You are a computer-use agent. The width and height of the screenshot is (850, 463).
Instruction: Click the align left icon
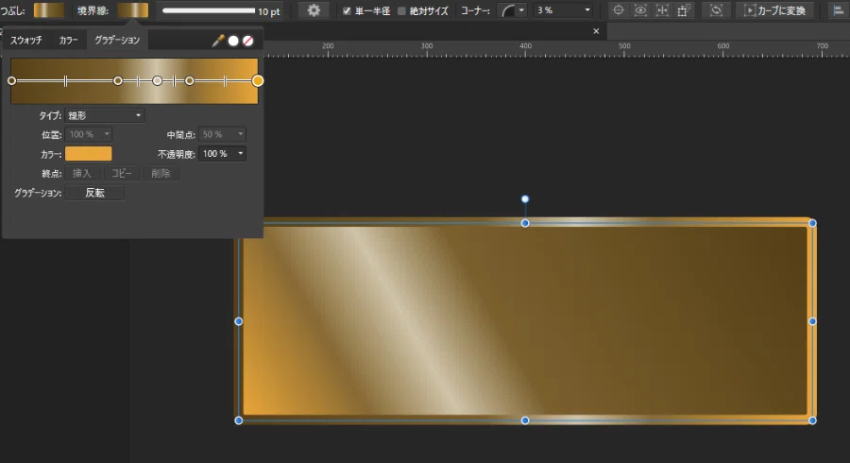838,10
